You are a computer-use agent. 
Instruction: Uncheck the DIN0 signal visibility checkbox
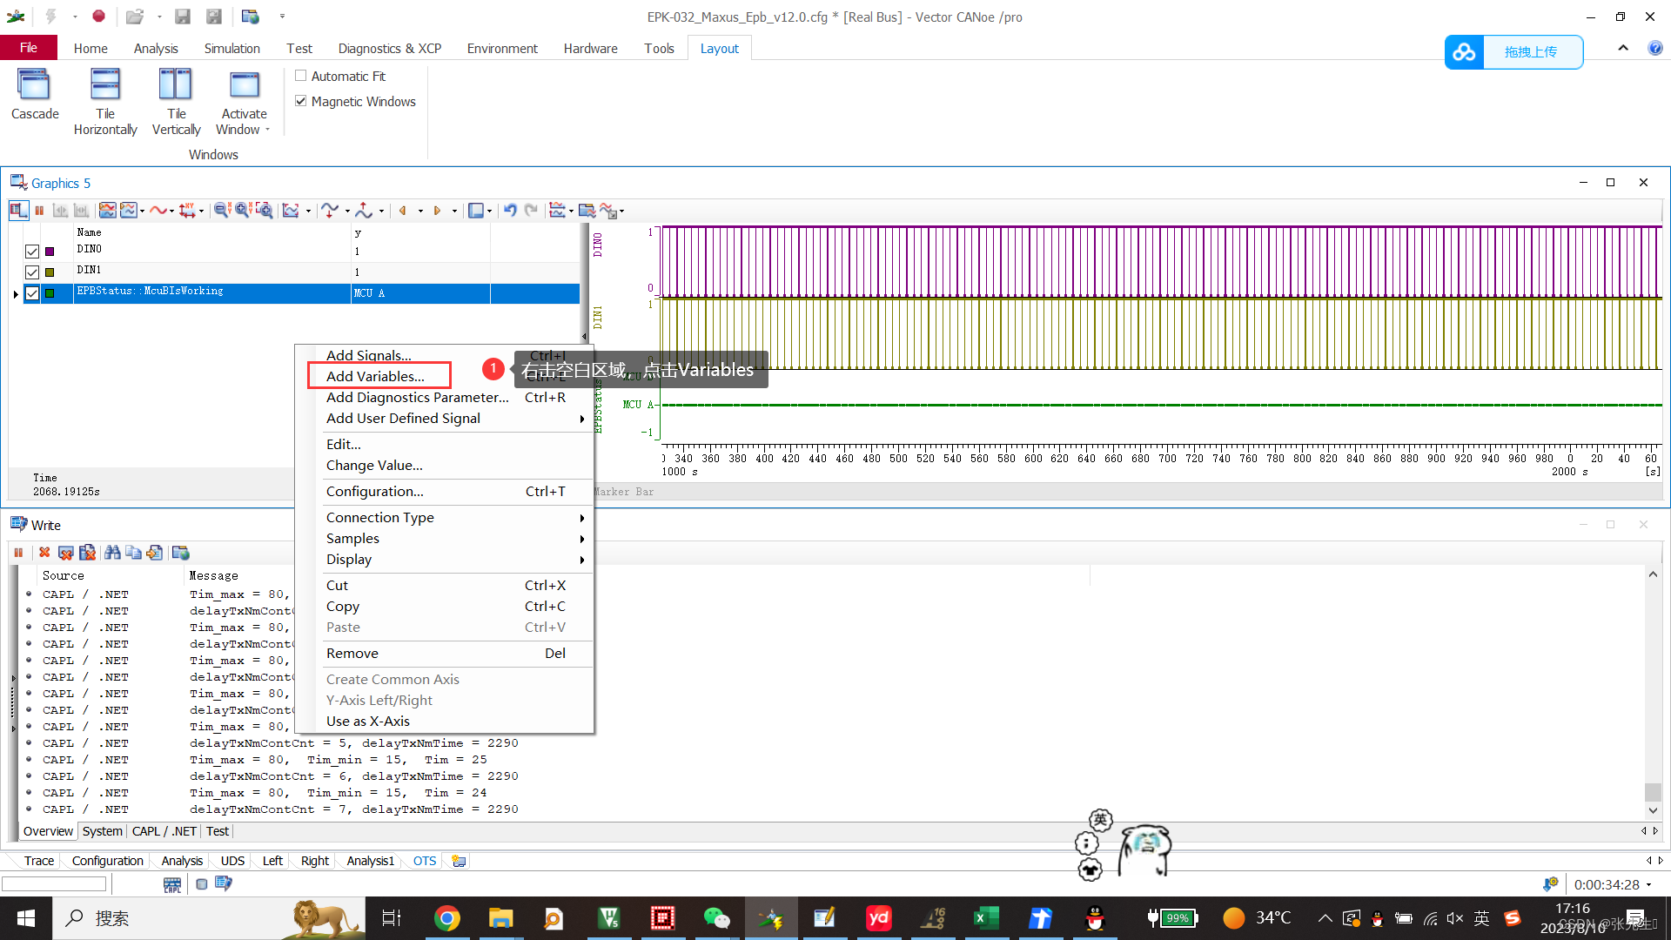32,252
